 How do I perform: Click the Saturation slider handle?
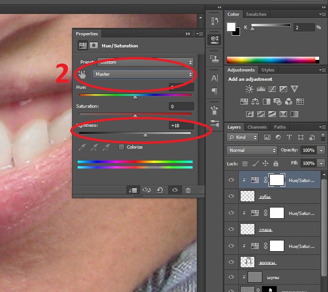tap(135, 116)
